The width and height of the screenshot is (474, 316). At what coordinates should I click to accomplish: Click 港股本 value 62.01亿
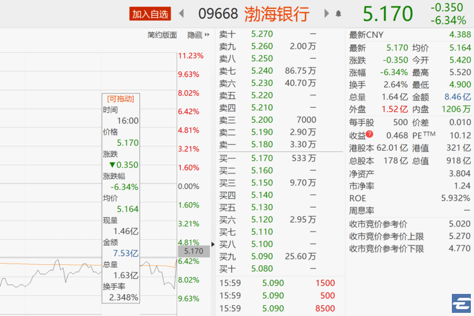click(x=392, y=148)
